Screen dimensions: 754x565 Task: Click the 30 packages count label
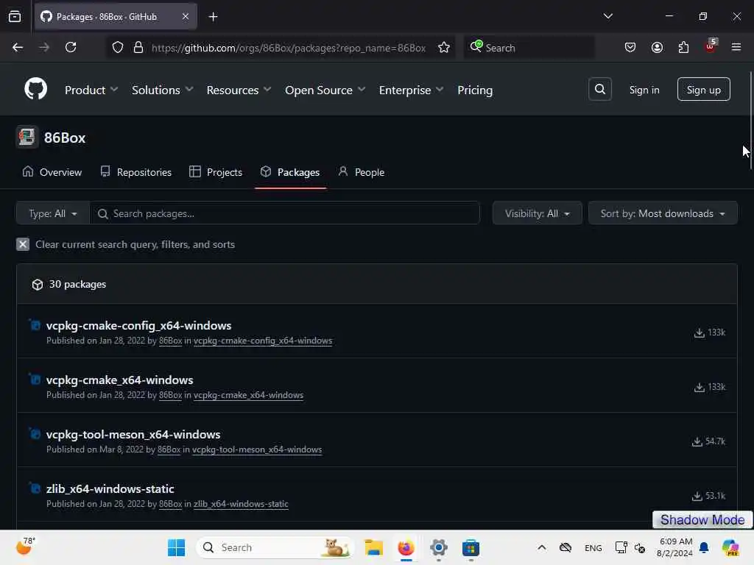pos(77,285)
